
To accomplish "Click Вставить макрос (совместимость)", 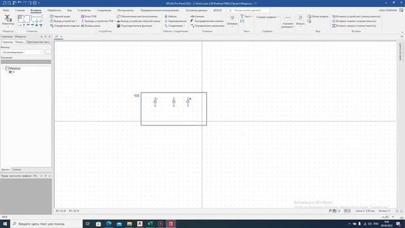I will [354, 25].
